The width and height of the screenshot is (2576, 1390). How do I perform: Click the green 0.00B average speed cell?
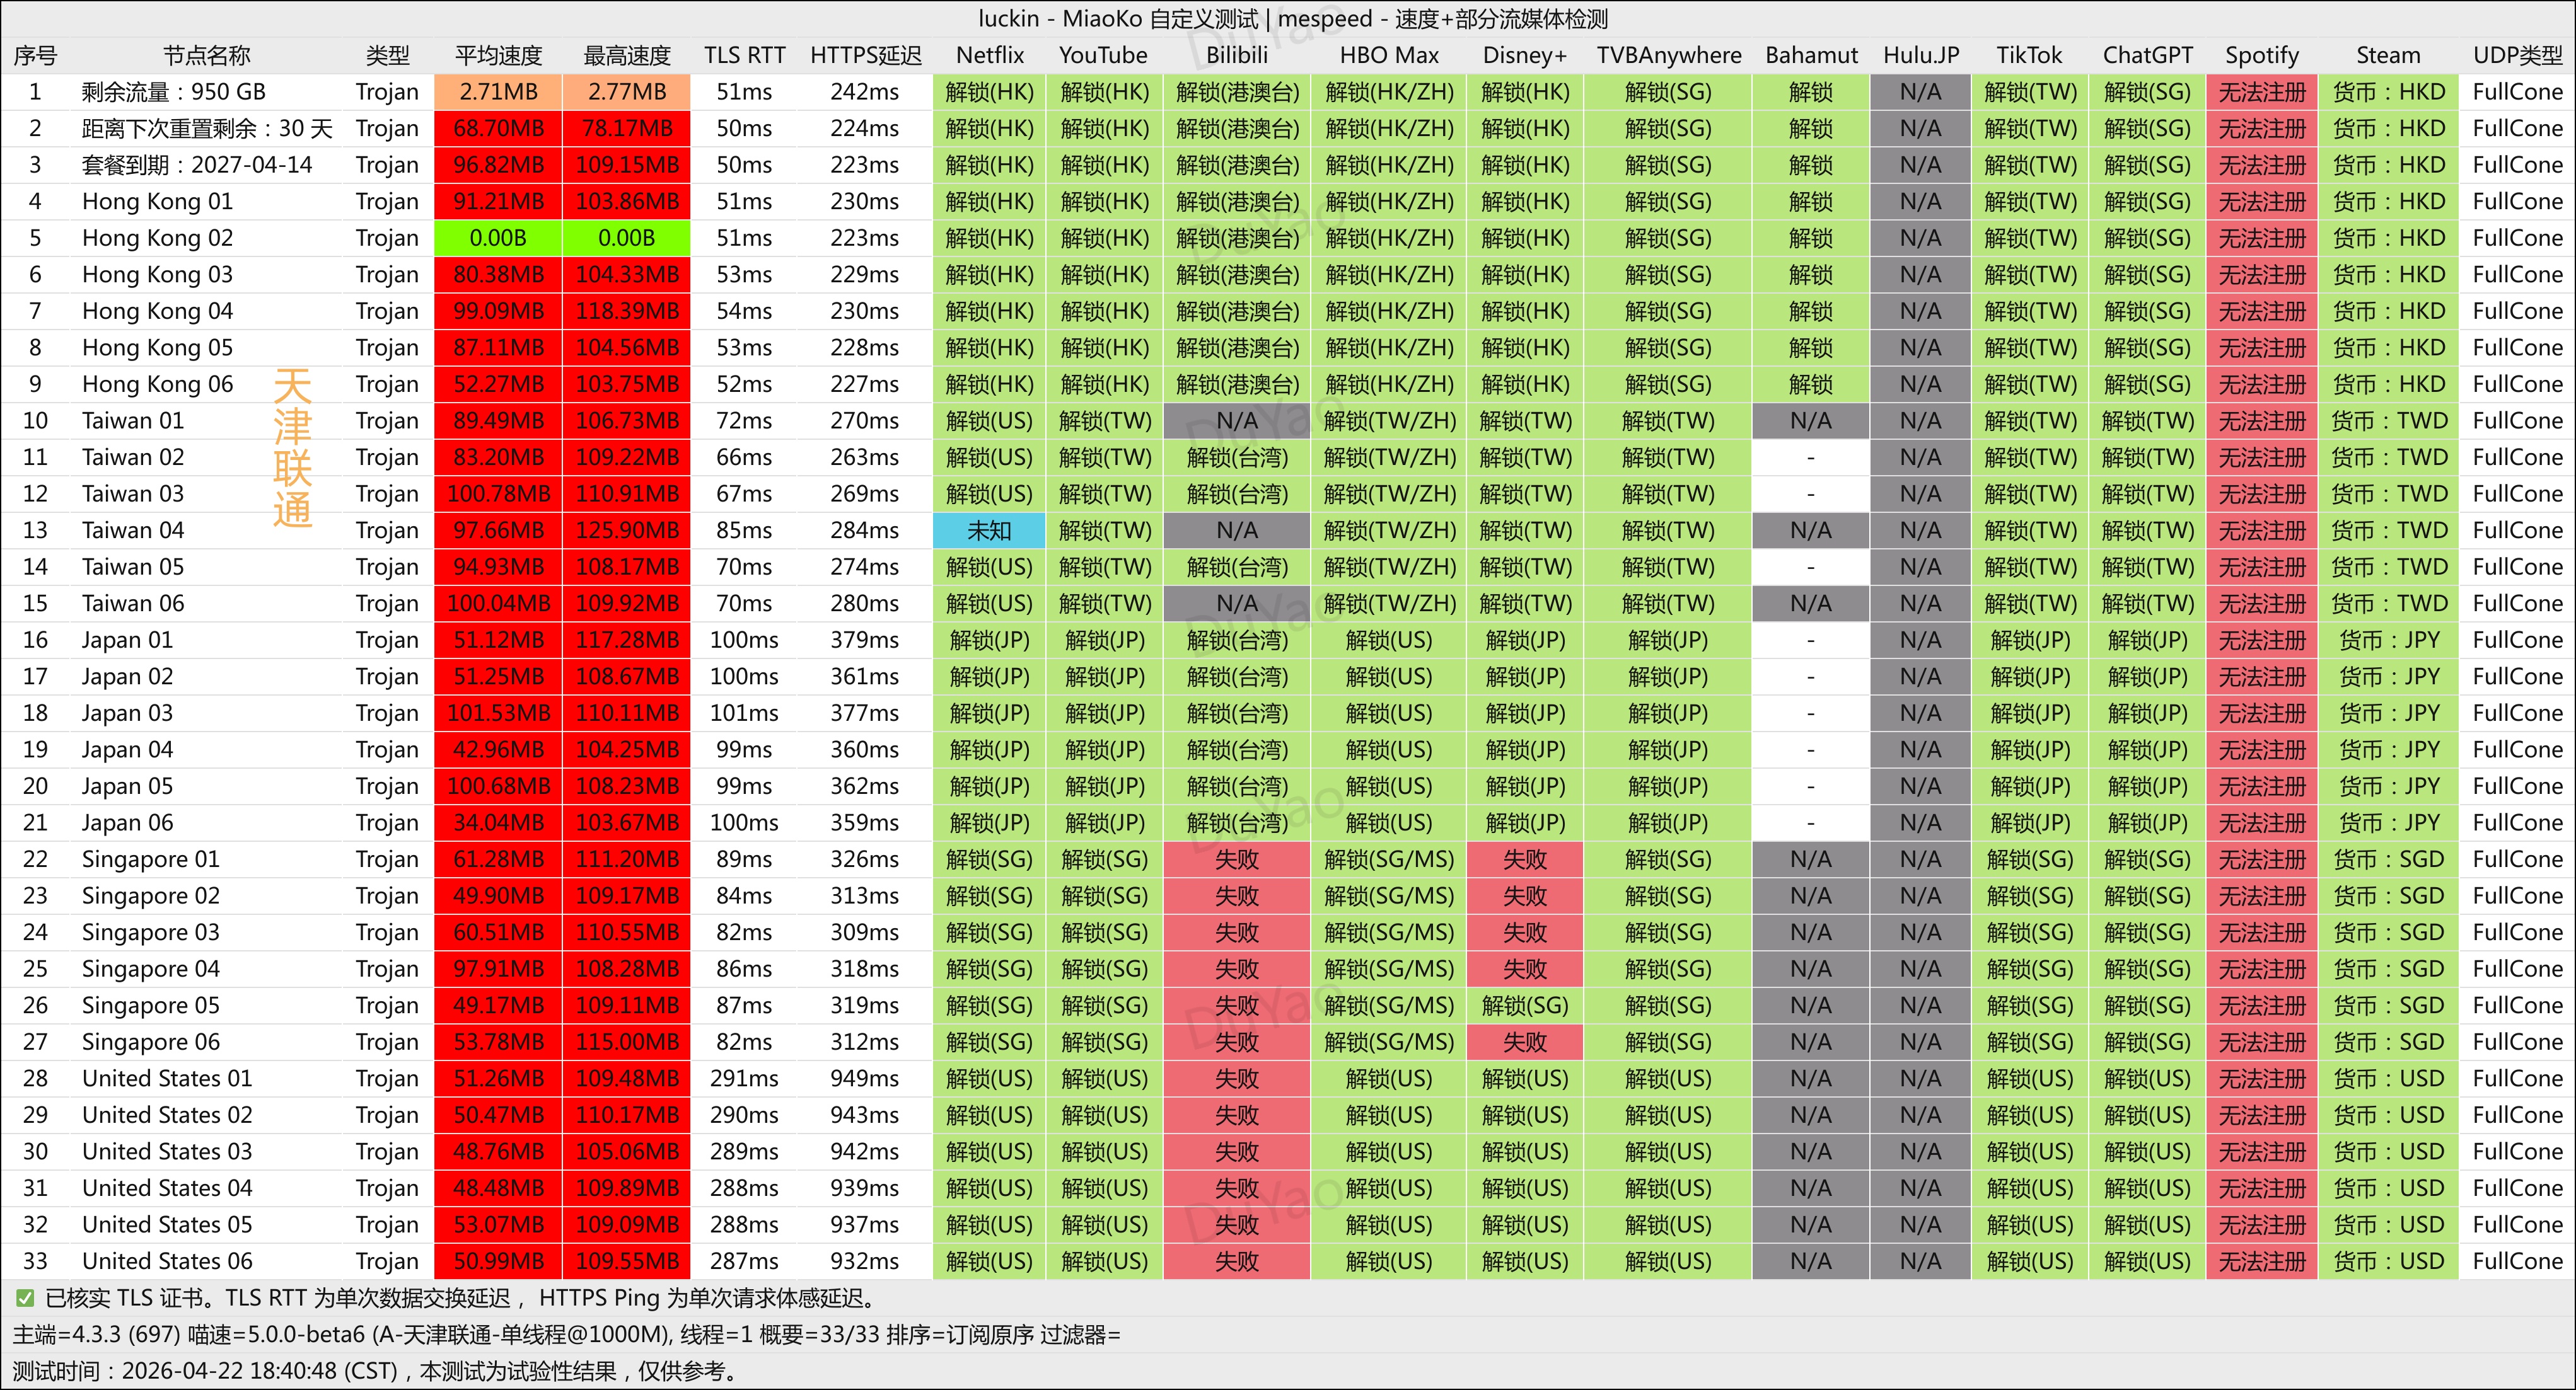pyautogui.click(x=498, y=238)
